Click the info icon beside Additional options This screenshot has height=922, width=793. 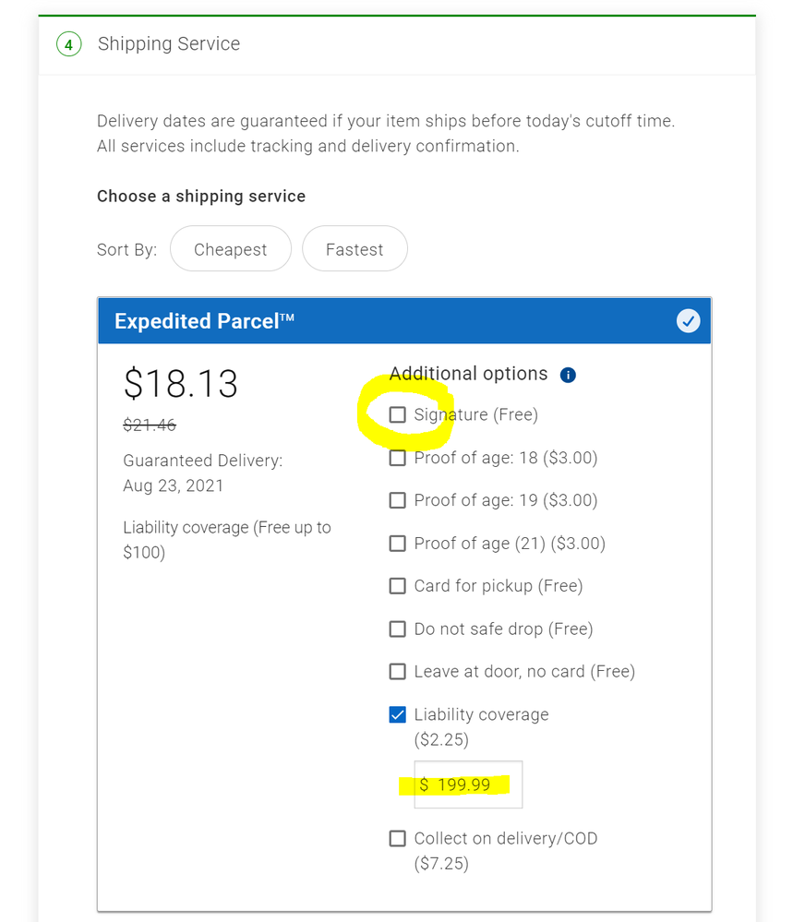568,375
